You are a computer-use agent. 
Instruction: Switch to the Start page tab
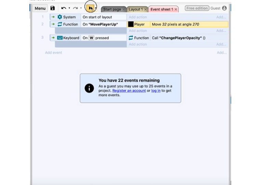[x=112, y=9]
